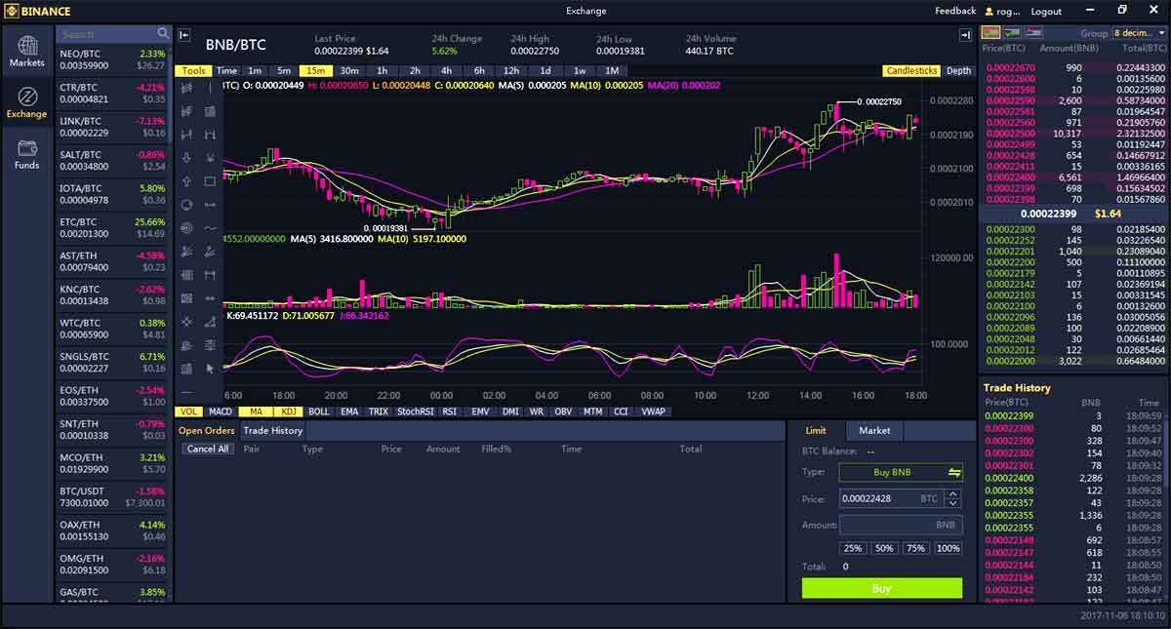Image resolution: width=1171 pixels, height=629 pixels.
Task: Open the Markets section in sidebar
Action: tap(26, 52)
